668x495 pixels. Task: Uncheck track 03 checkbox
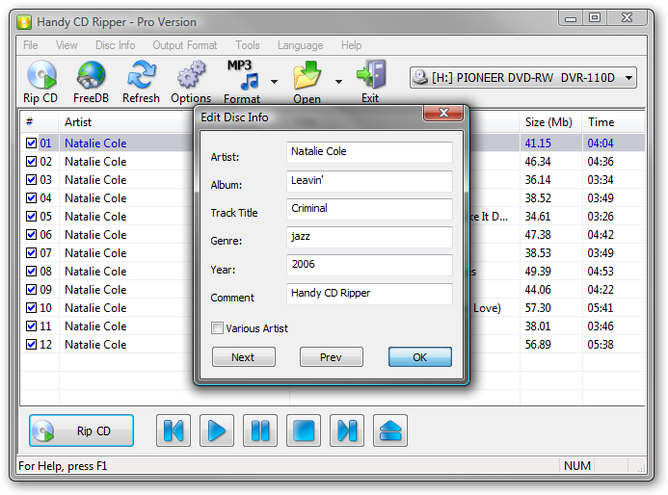click(x=31, y=180)
